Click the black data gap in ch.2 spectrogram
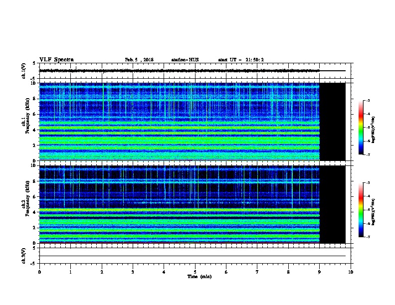 click(332, 204)
